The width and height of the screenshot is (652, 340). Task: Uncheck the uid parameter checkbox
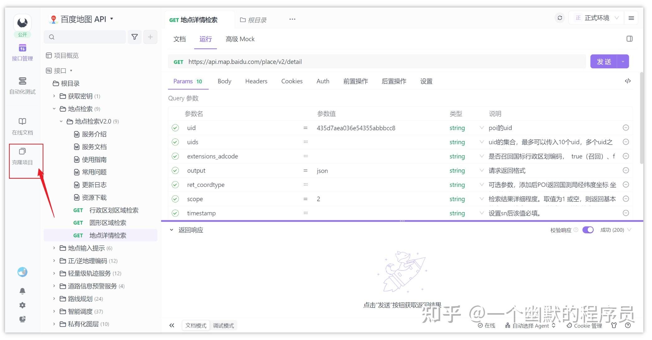click(175, 128)
